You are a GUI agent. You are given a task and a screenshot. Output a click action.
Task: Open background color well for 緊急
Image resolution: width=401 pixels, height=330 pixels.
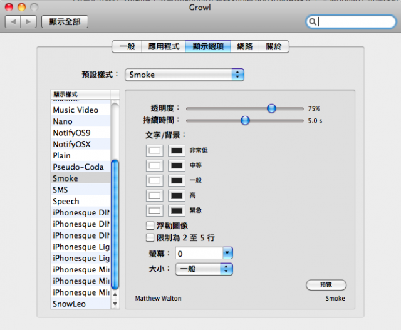[x=177, y=210]
